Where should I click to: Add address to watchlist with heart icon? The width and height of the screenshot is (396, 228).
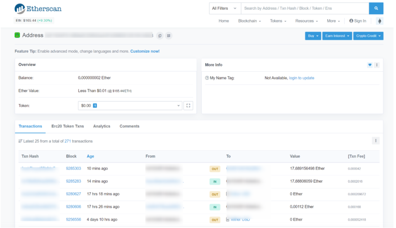coord(370,65)
